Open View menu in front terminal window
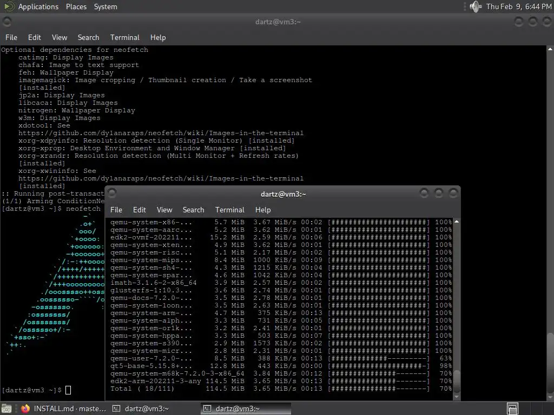554x415 pixels. coord(164,210)
